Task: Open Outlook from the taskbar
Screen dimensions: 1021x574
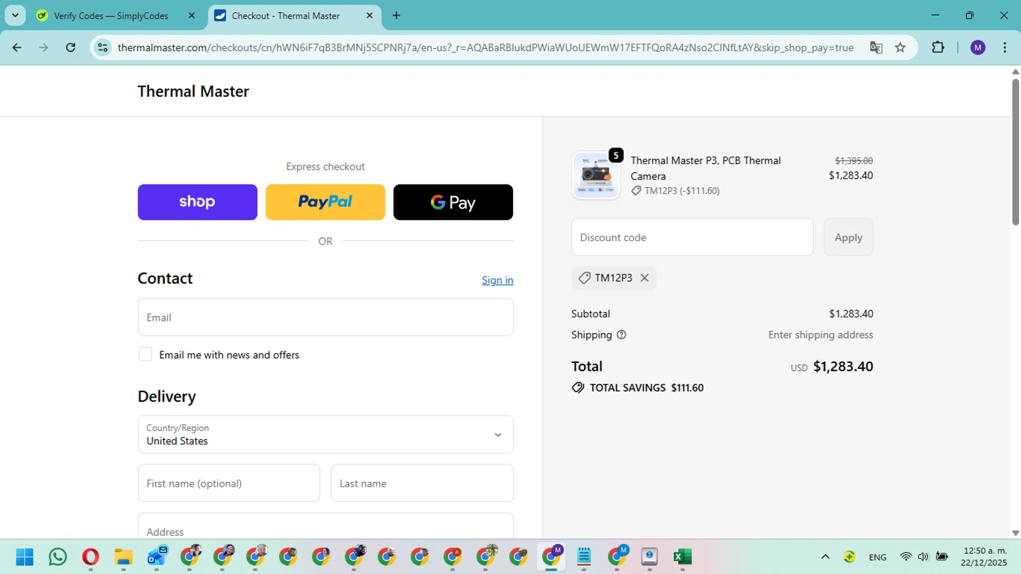Action: click(x=157, y=557)
